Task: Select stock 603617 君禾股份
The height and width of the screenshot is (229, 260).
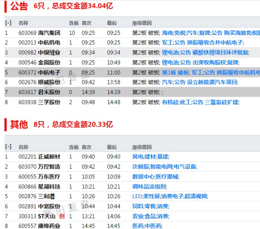Action: coord(39,92)
